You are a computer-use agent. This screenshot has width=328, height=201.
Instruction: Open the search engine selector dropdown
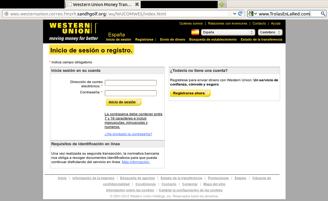click(253, 14)
